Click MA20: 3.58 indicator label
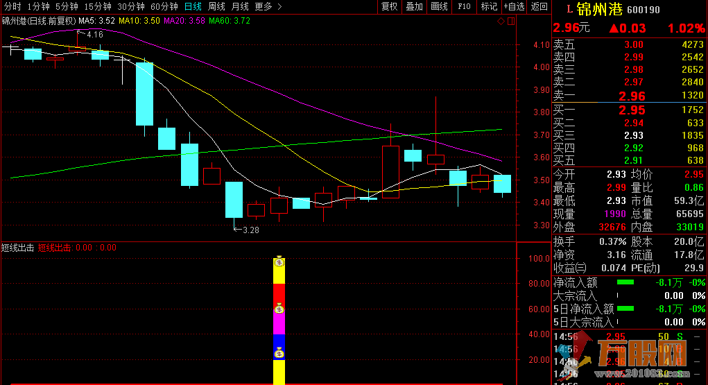 tap(184, 21)
